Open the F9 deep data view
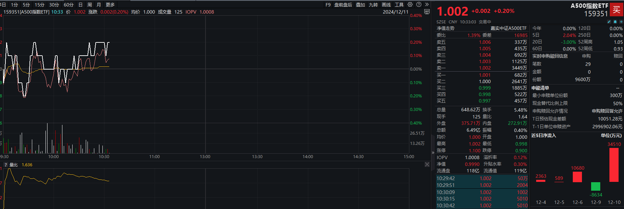Screen dimensions: 624x209 tap(328, 5)
